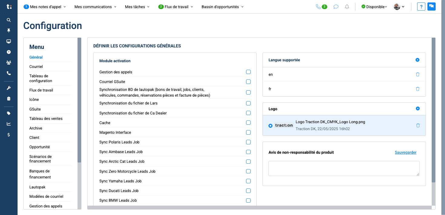Open the search icon in sidebar
Viewport: 445px width, 215px height.
(x=9, y=20)
